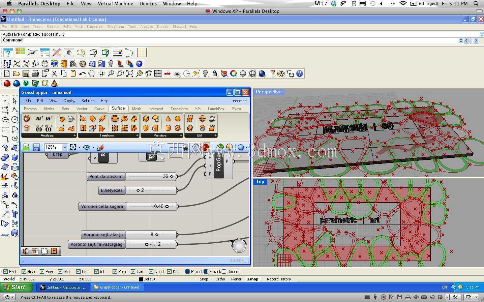Open the Top viewport title menu
This screenshot has width=484, height=302.
(x=260, y=182)
